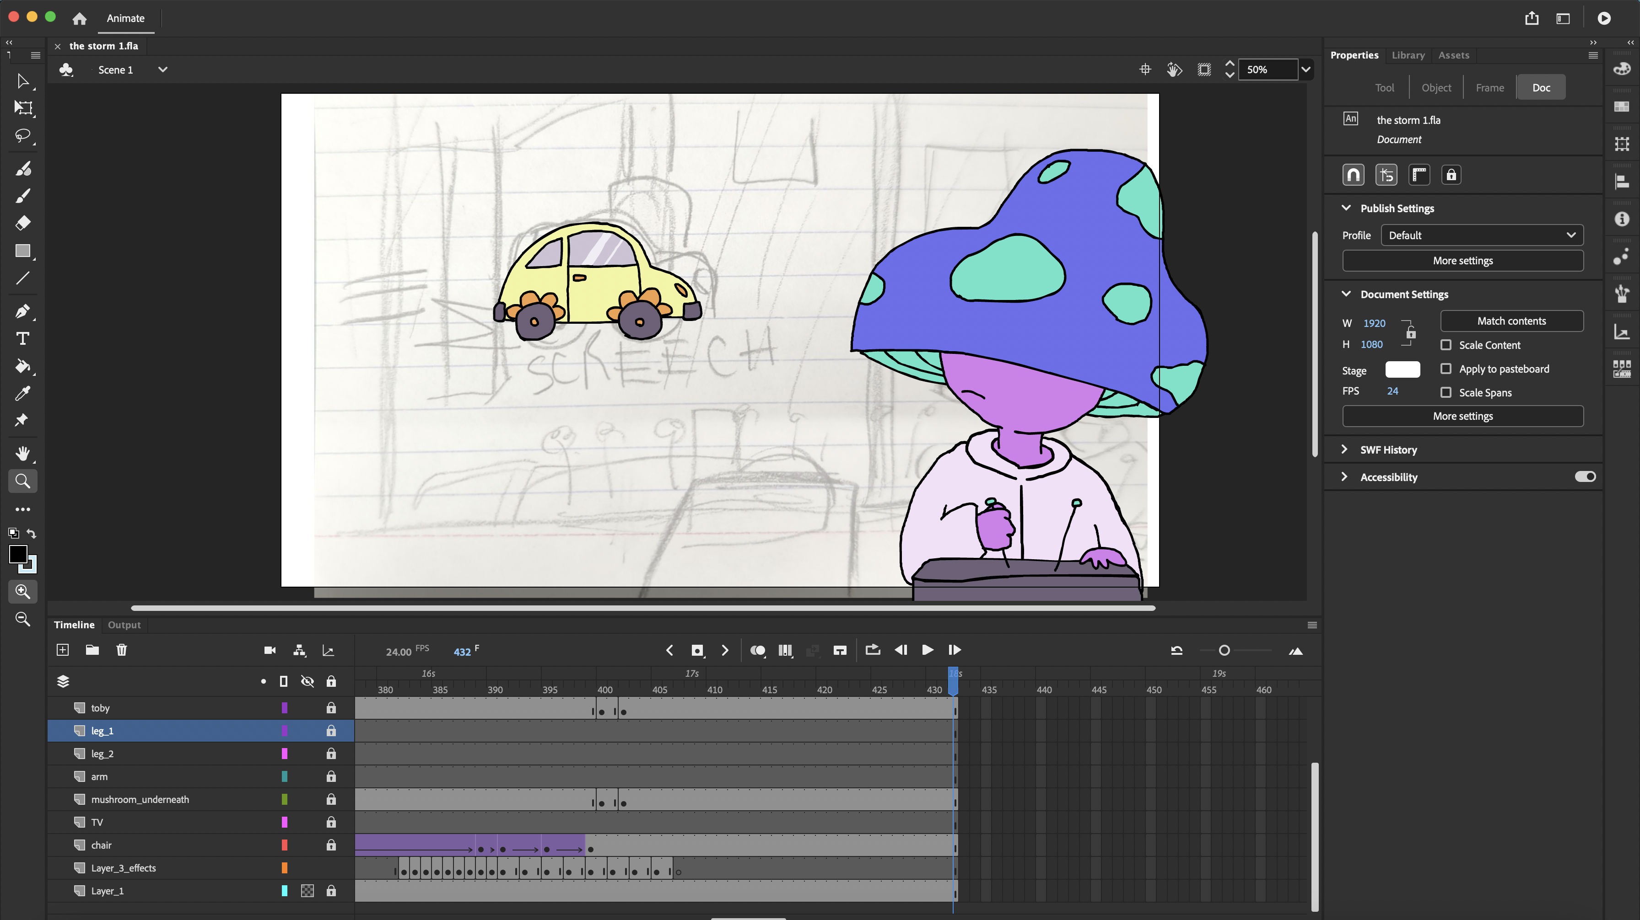Choose the Paint Bucket tool

point(23,366)
